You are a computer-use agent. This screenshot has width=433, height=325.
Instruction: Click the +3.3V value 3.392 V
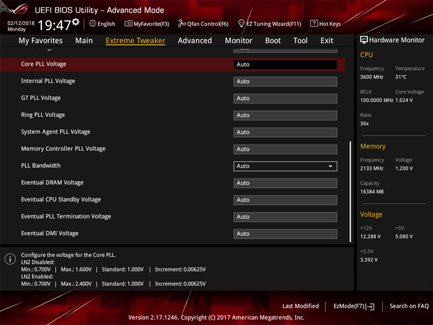click(369, 260)
